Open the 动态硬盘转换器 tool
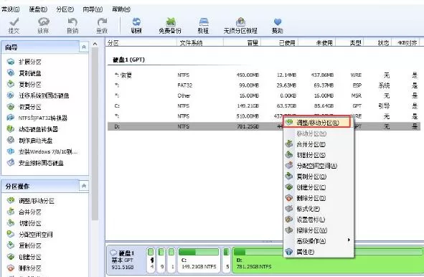This screenshot has width=424, height=277. point(32,129)
